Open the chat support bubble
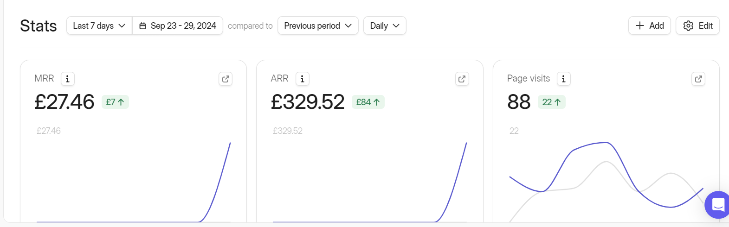This screenshot has height=227, width=729. (x=718, y=204)
